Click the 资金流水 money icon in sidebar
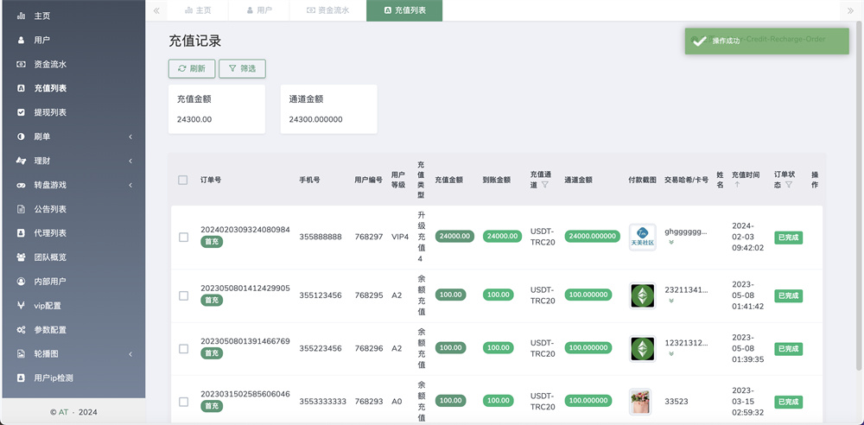Viewport: 864px width, 425px height. pos(21,64)
